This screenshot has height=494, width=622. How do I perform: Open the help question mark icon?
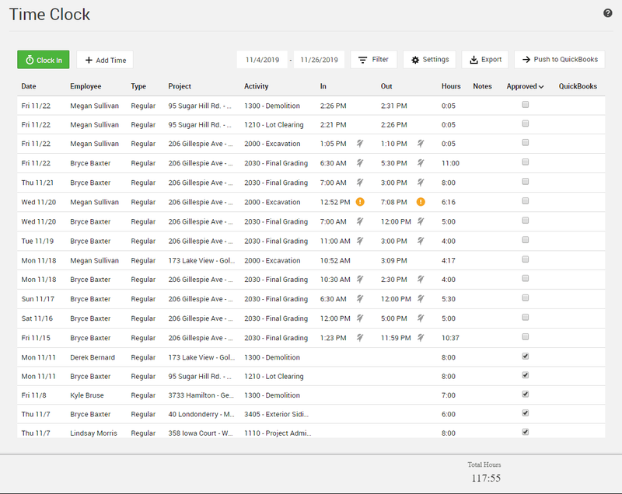click(607, 13)
